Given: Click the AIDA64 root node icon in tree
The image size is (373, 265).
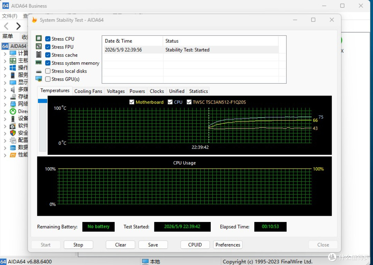Looking at the screenshot, I should pos(5,46).
